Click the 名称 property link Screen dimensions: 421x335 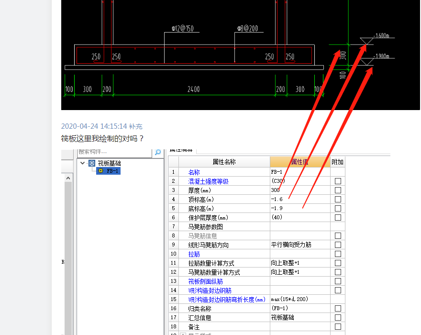(x=194, y=172)
